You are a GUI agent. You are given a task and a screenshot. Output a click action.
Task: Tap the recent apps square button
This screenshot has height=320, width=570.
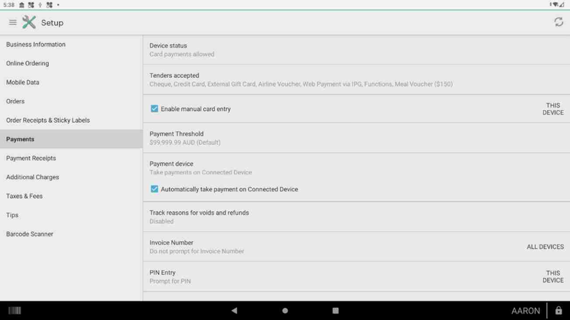coord(336,311)
